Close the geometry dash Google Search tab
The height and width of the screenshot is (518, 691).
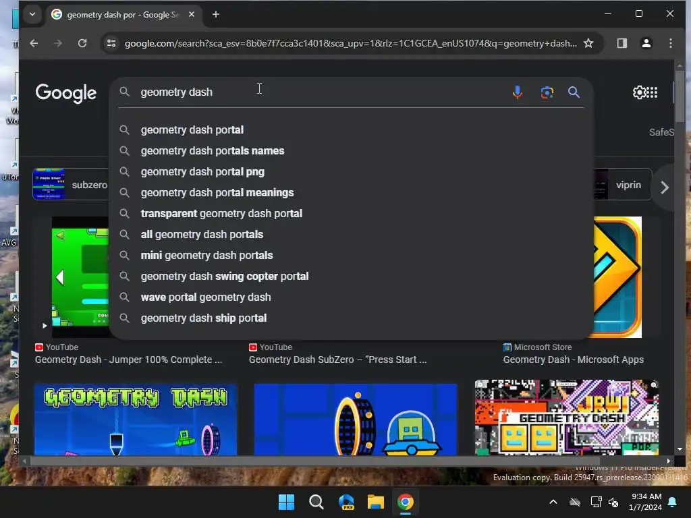191,15
